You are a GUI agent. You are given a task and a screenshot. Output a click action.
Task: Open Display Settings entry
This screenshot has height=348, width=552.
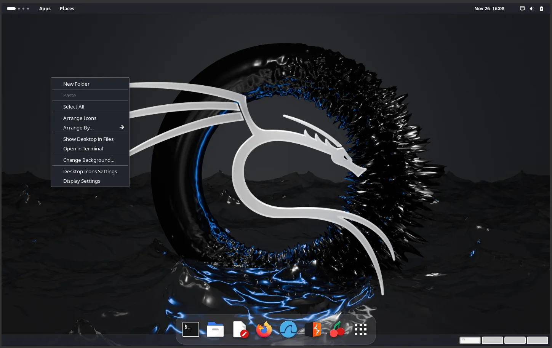pyautogui.click(x=90, y=181)
